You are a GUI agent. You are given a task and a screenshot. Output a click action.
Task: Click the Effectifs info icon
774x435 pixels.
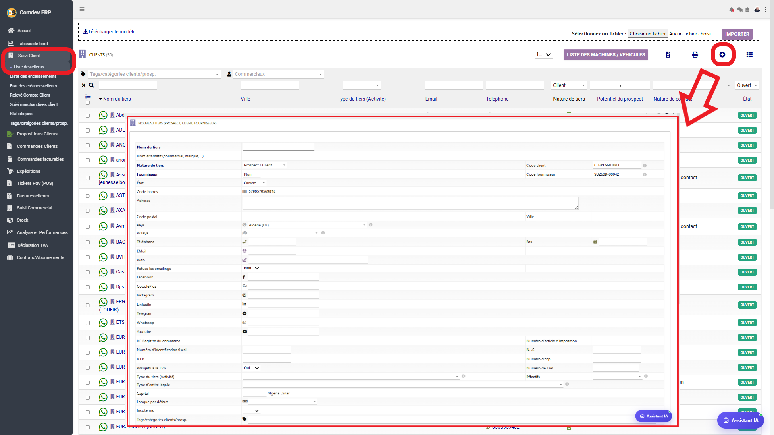pyautogui.click(x=646, y=376)
